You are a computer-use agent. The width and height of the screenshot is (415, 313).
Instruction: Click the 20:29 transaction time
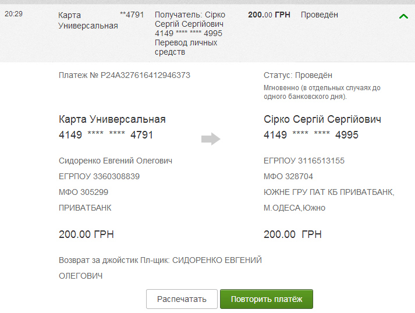pyautogui.click(x=13, y=13)
